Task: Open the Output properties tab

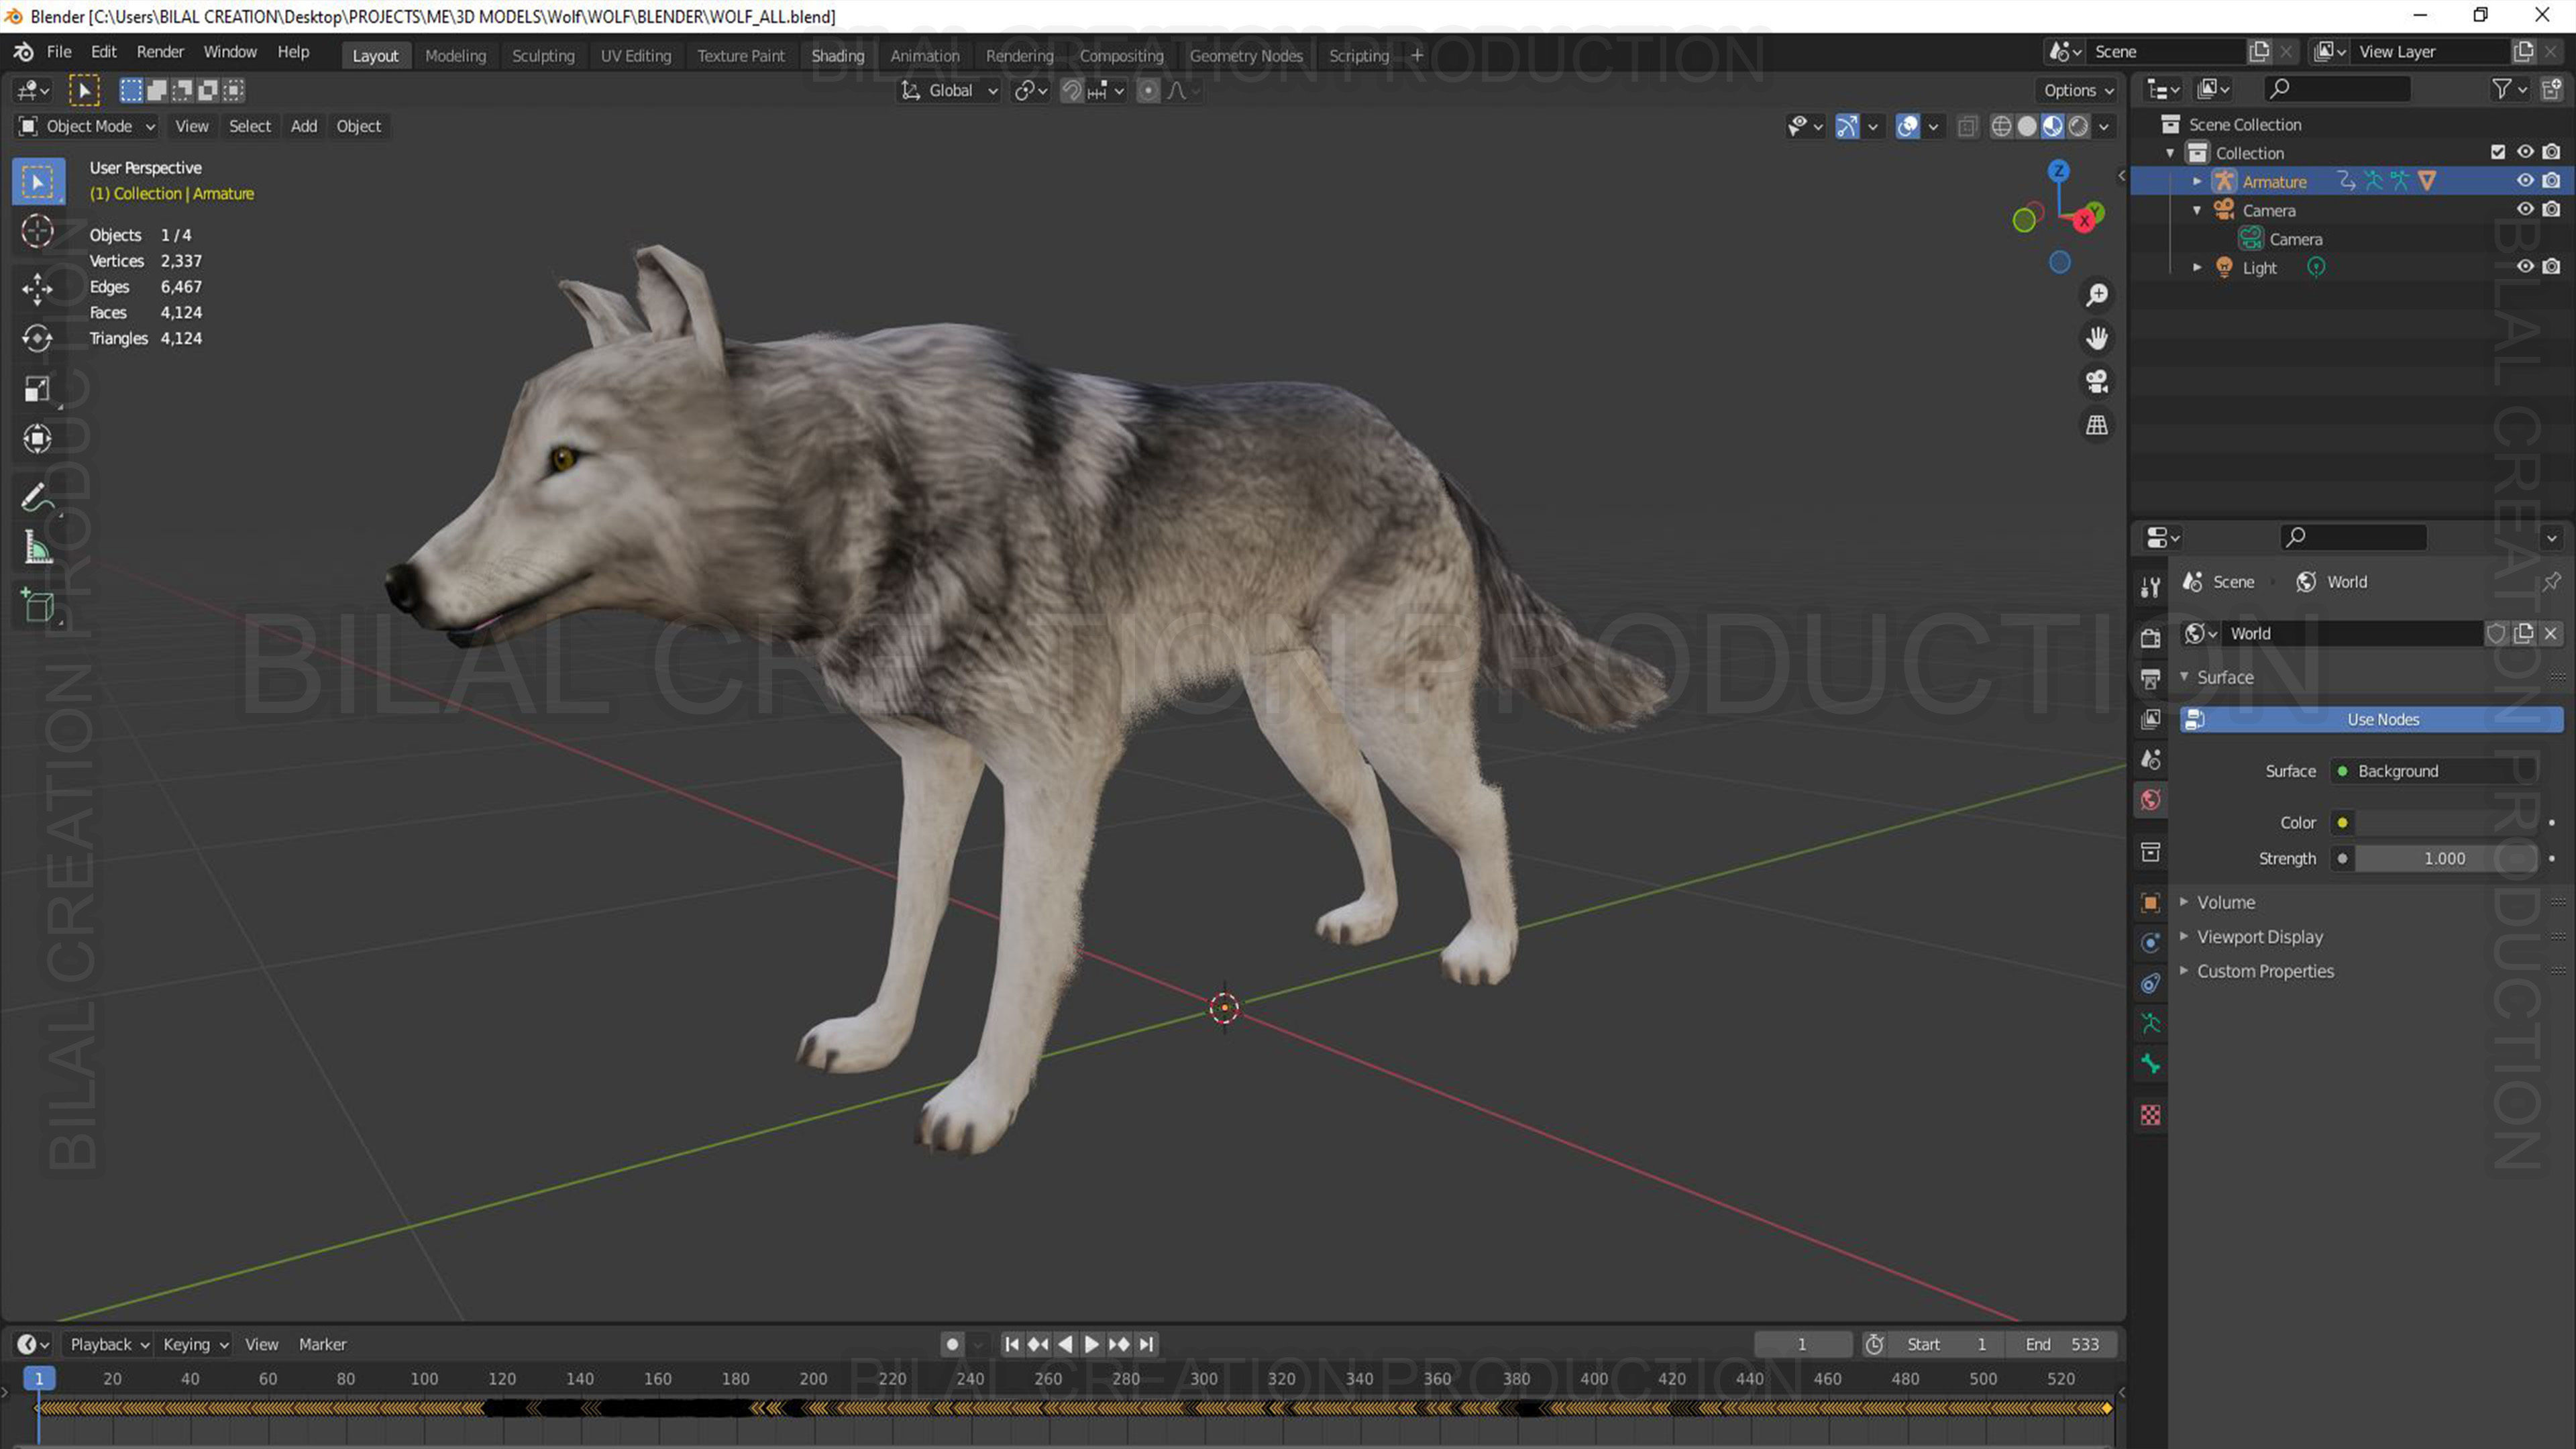Action: pyautogui.click(x=2150, y=679)
